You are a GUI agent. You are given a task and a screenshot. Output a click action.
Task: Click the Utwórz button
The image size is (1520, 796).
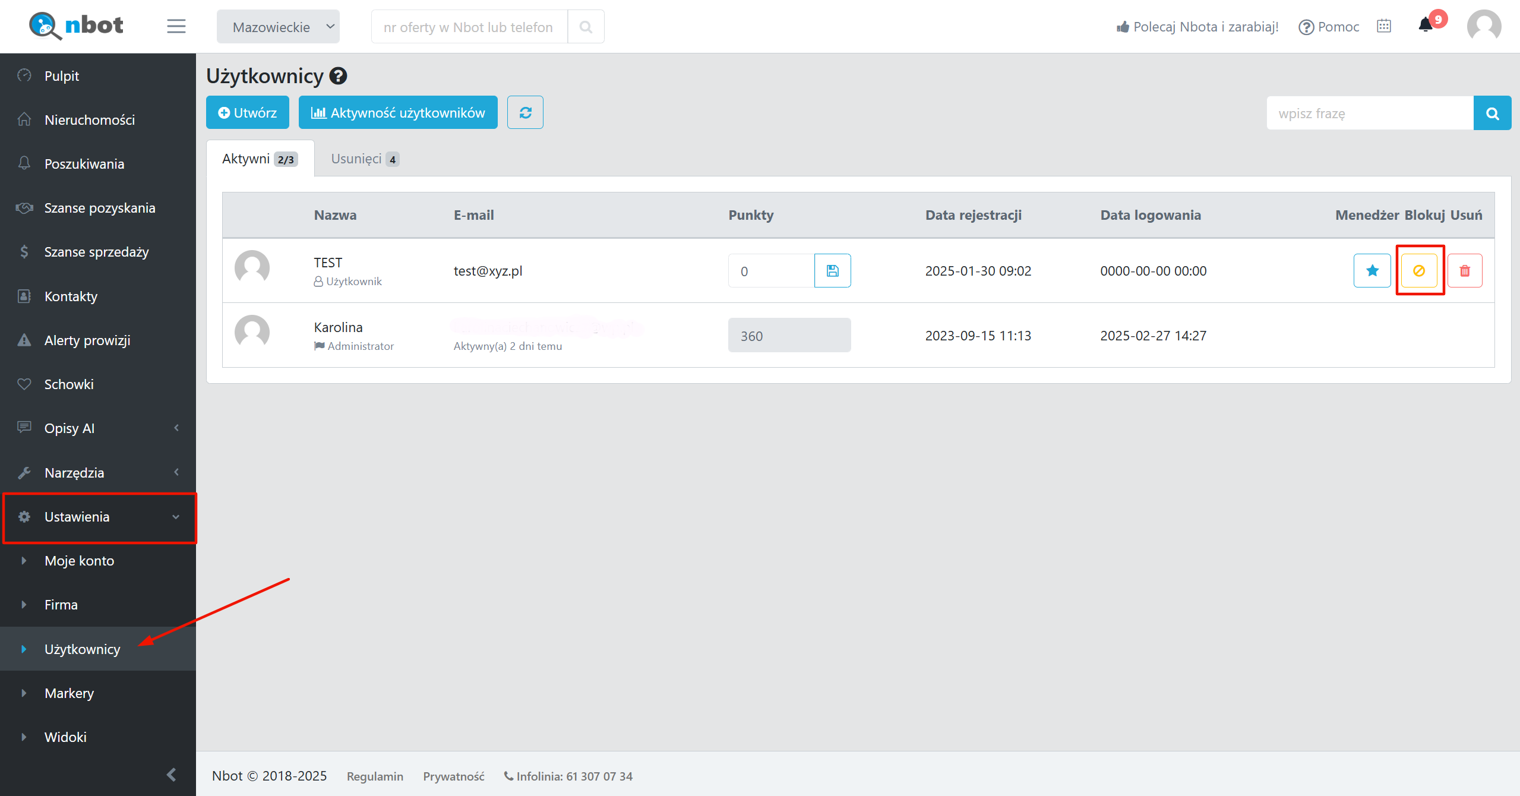point(248,113)
